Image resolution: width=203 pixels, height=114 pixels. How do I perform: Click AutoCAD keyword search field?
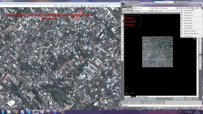164,2
